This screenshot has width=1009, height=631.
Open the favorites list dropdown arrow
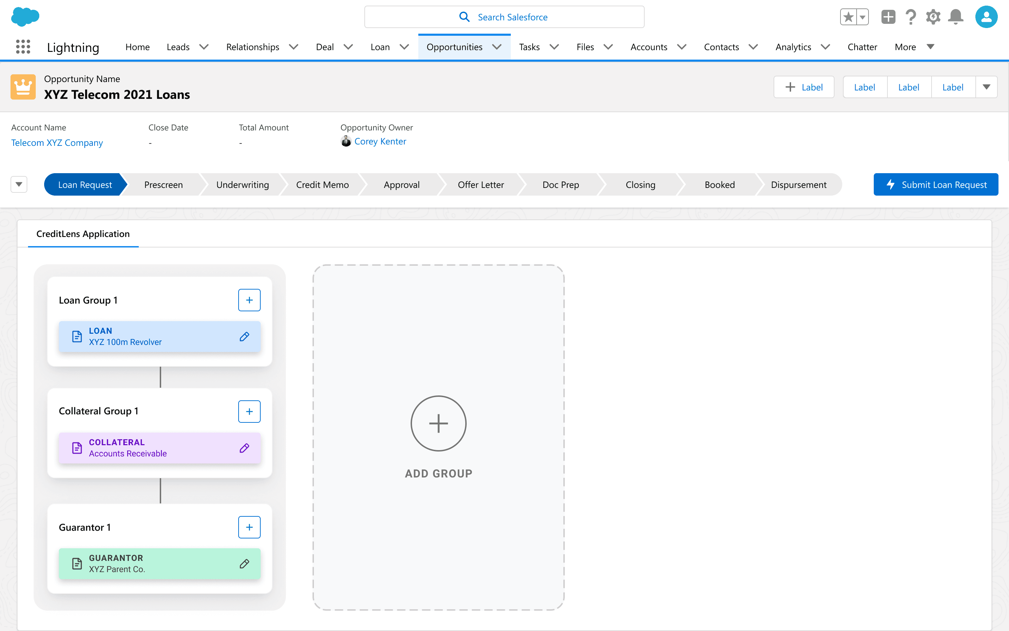[x=863, y=17]
